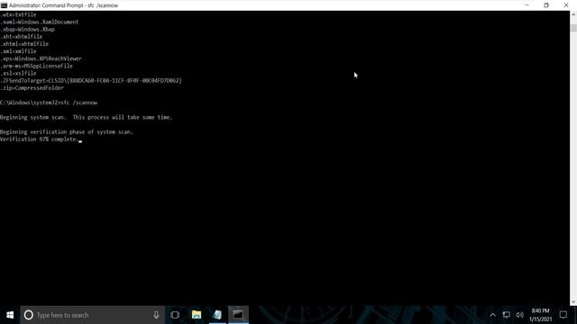Screen dimensions: 577x324
Task: Activate the microphone voice search icon
Action: click(156, 315)
